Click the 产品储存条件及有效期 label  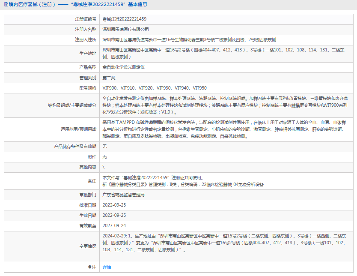click(75, 146)
